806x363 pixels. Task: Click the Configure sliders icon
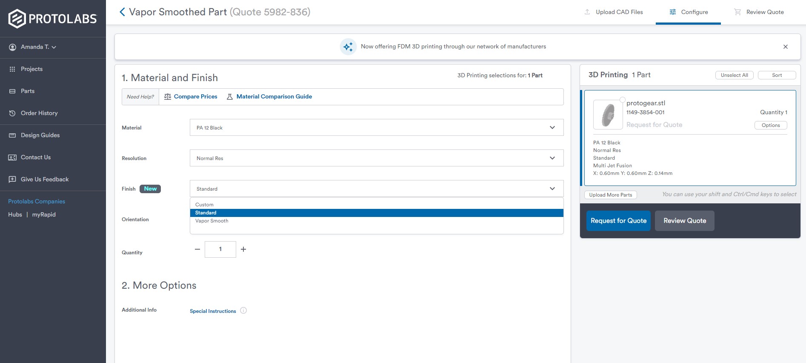click(673, 12)
